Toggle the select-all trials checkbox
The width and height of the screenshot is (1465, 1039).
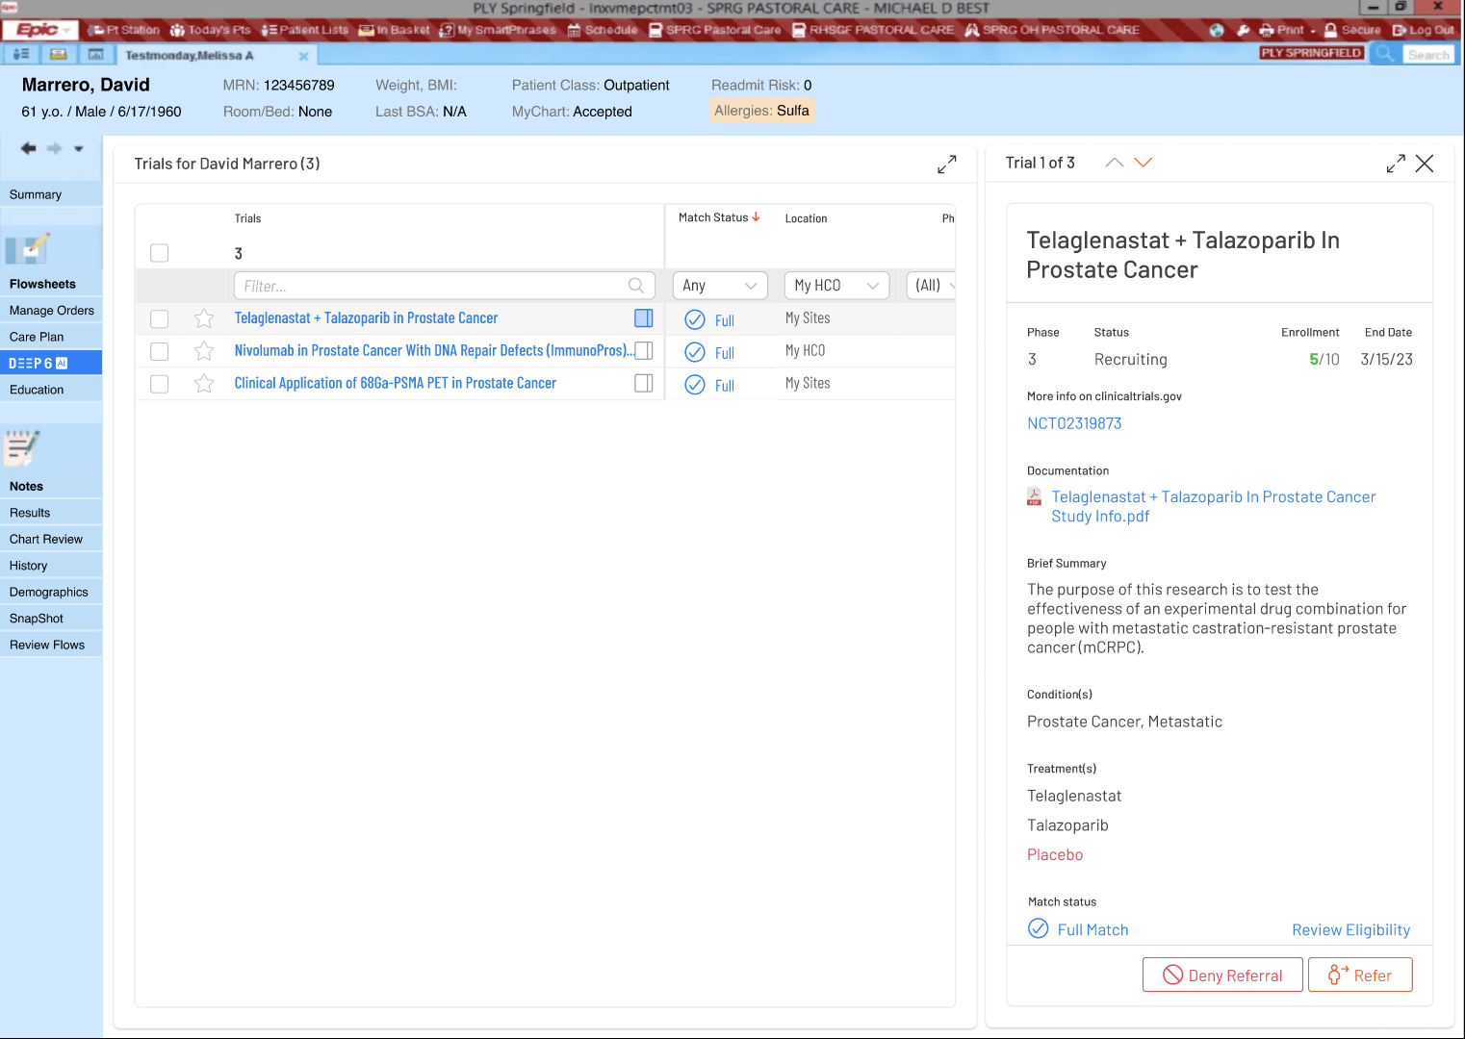coord(160,253)
